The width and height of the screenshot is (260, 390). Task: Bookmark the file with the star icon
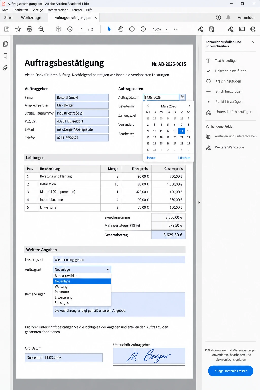(x=18, y=29)
